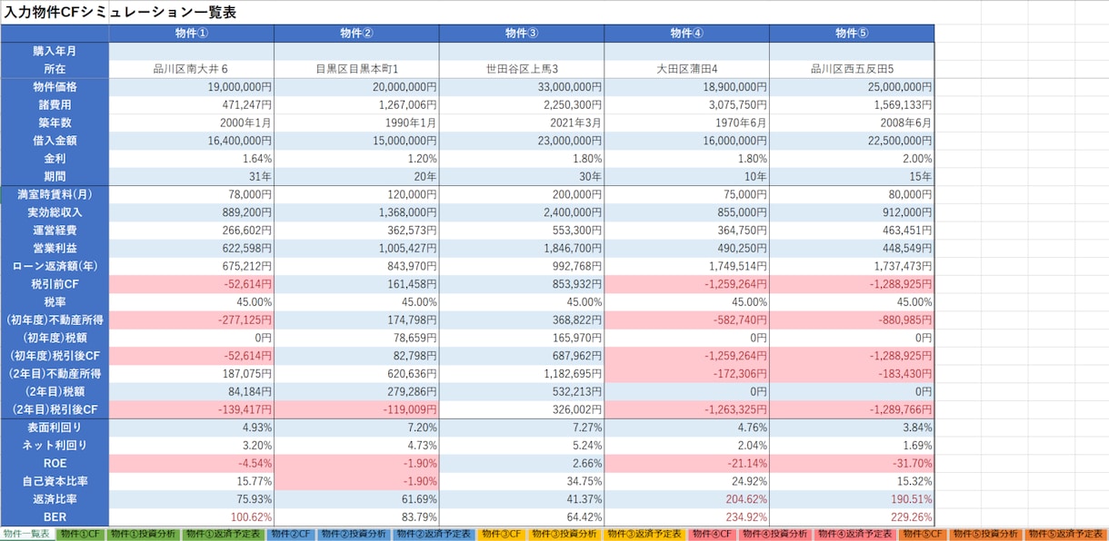Select the 築年数 cell 2021年3月

[522, 123]
